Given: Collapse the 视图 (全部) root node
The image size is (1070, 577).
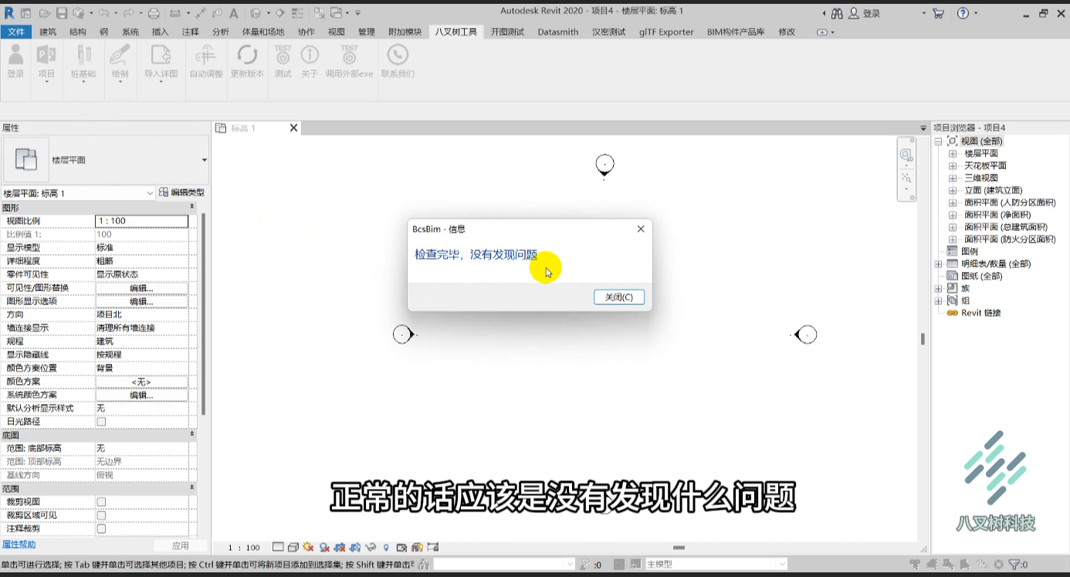Looking at the screenshot, I should 939,141.
